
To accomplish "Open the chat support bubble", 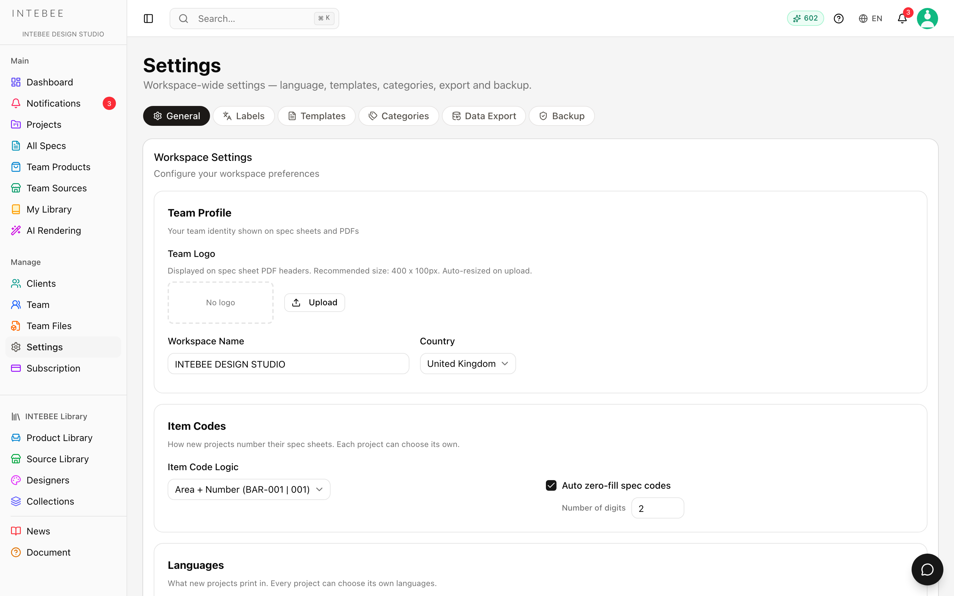I will point(927,569).
